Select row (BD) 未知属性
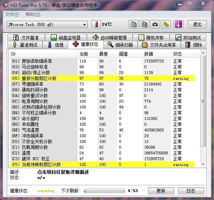 [102, 124]
